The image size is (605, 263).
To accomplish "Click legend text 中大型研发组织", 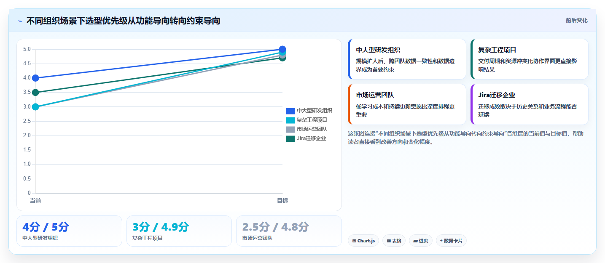I will (x=315, y=111).
